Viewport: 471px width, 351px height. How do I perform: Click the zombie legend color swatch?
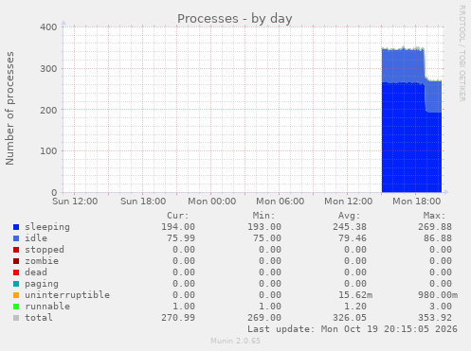[16, 261]
